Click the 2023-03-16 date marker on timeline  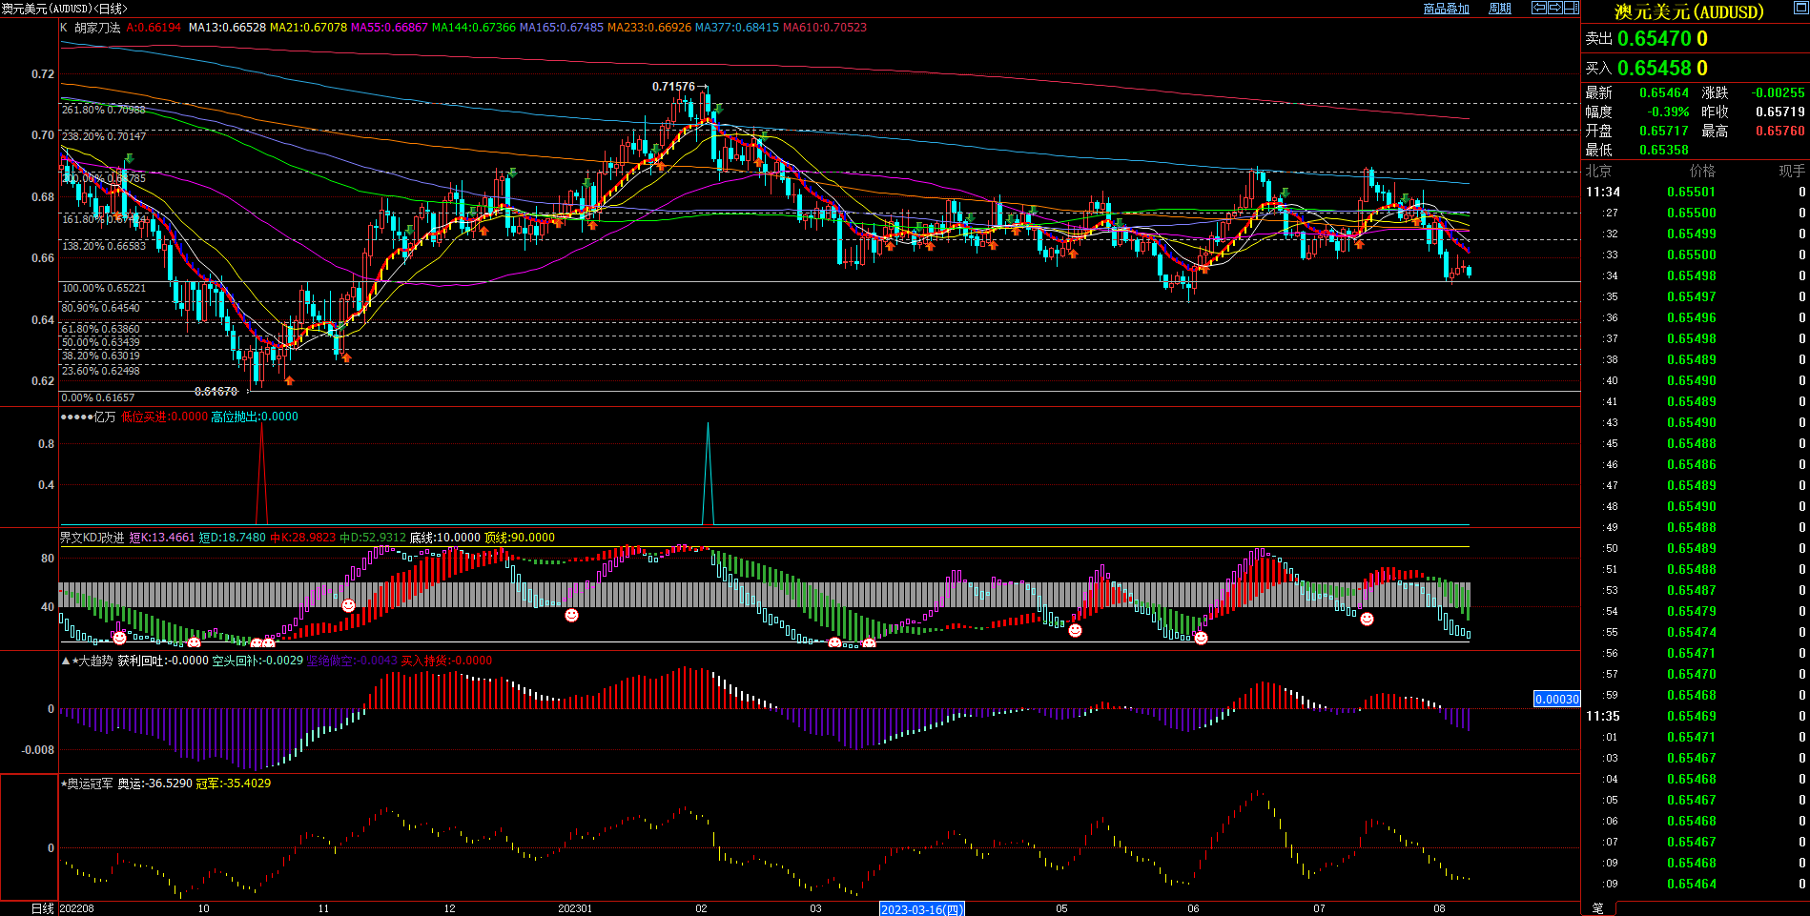tap(921, 909)
